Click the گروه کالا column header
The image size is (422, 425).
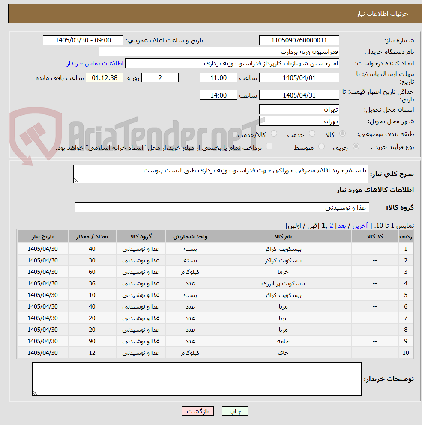141,236
